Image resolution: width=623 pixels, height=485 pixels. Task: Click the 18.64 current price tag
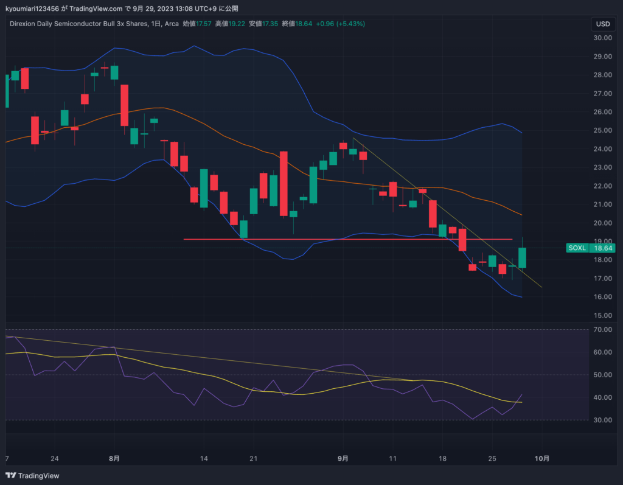[x=602, y=248]
